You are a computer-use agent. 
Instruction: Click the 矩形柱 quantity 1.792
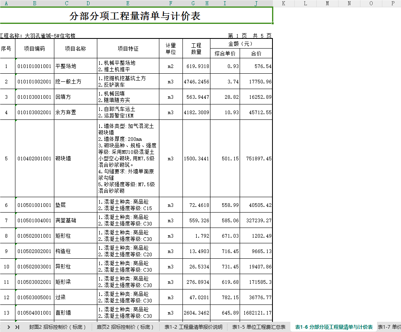tap(196, 236)
